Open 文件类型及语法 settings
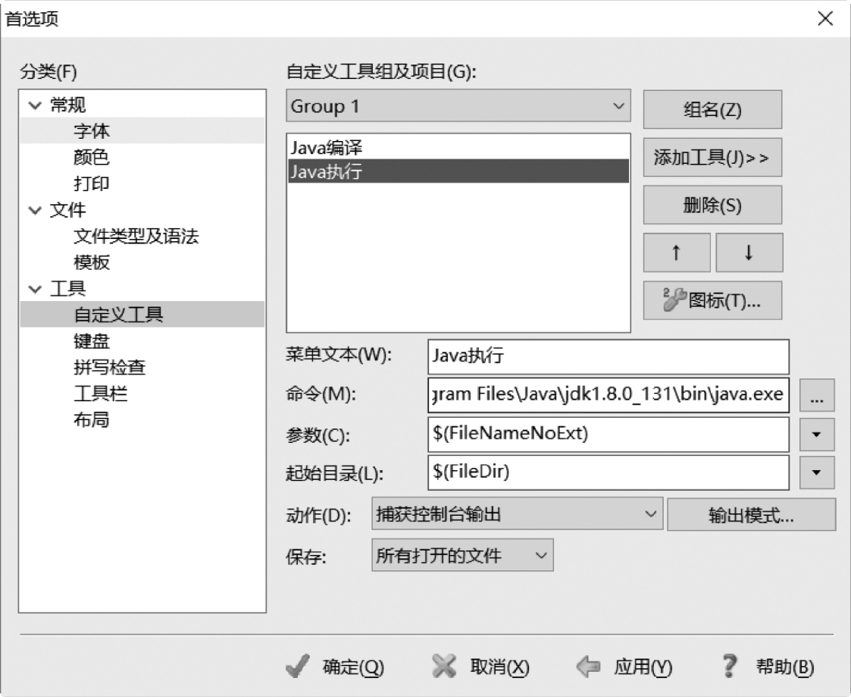 pos(136,237)
